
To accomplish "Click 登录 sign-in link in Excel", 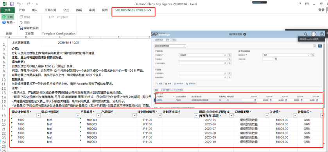I will 321,10.
